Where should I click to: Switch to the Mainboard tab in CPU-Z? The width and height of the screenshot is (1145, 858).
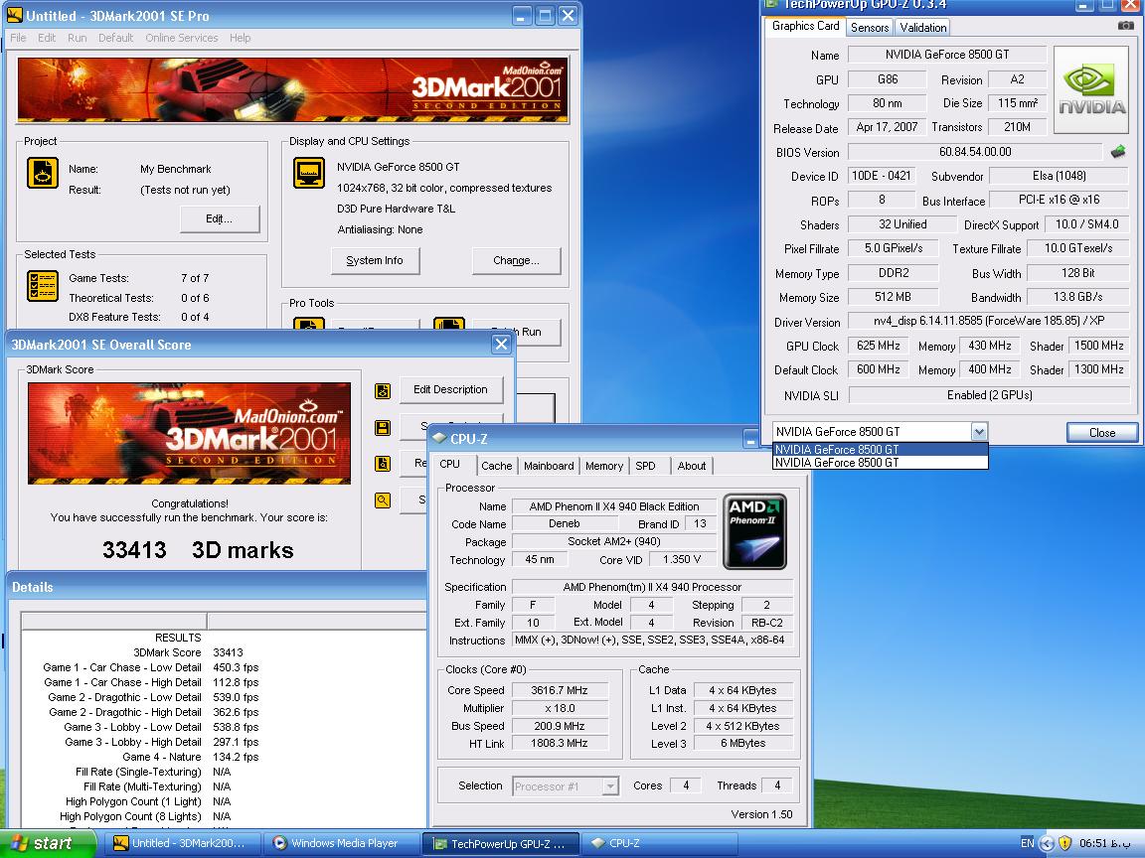pyautogui.click(x=549, y=466)
